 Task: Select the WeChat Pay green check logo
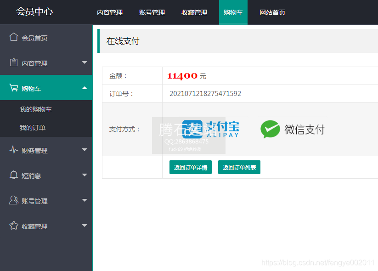coord(270,129)
